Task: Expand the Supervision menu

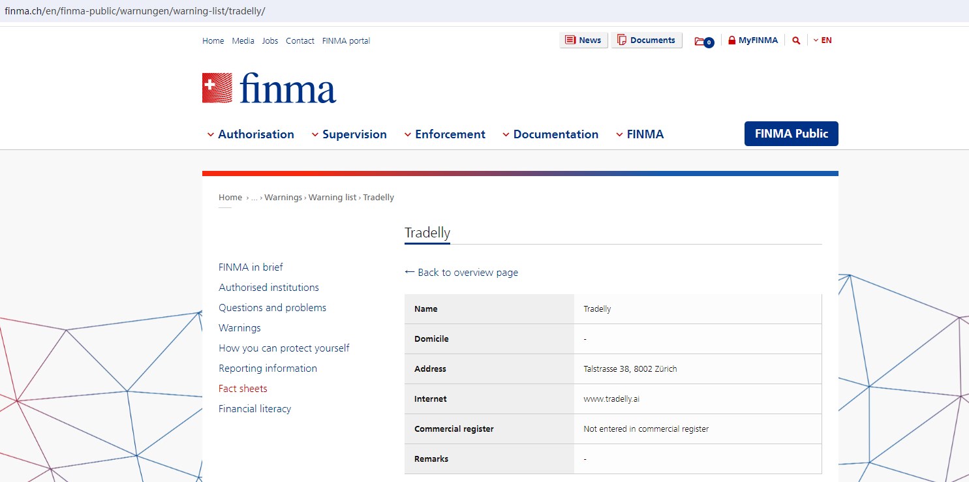Action: pos(349,134)
